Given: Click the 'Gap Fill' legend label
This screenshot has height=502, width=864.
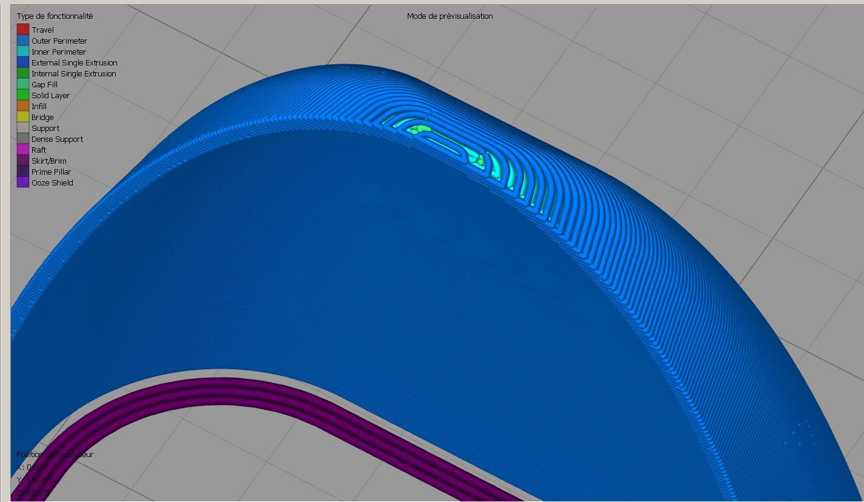Looking at the screenshot, I should pyautogui.click(x=44, y=84).
